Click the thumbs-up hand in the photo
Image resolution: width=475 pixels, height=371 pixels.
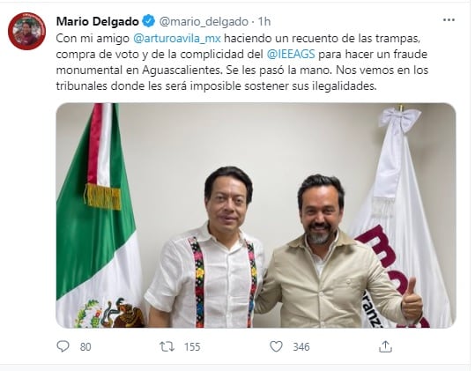point(412,299)
